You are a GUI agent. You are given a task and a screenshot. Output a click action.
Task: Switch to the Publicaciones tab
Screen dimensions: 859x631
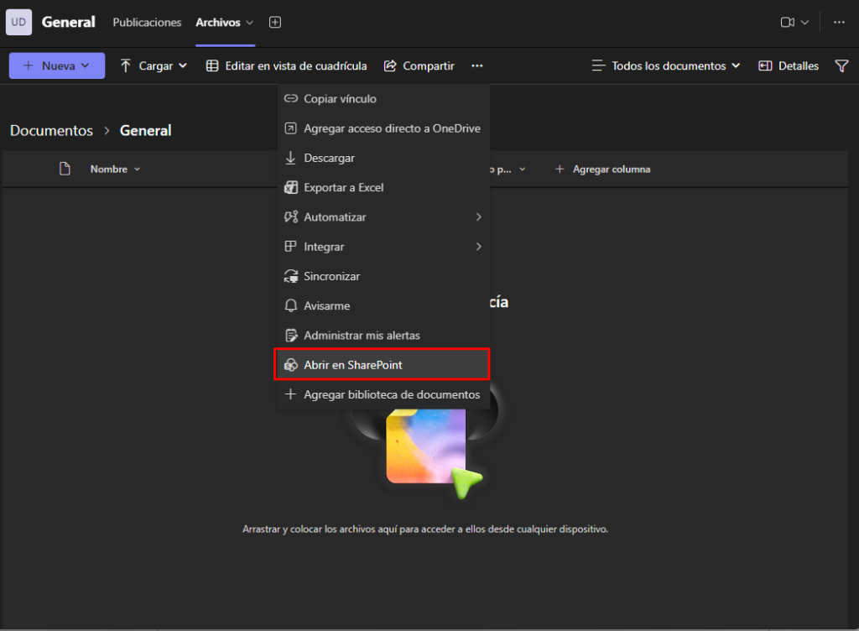tap(147, 23)
